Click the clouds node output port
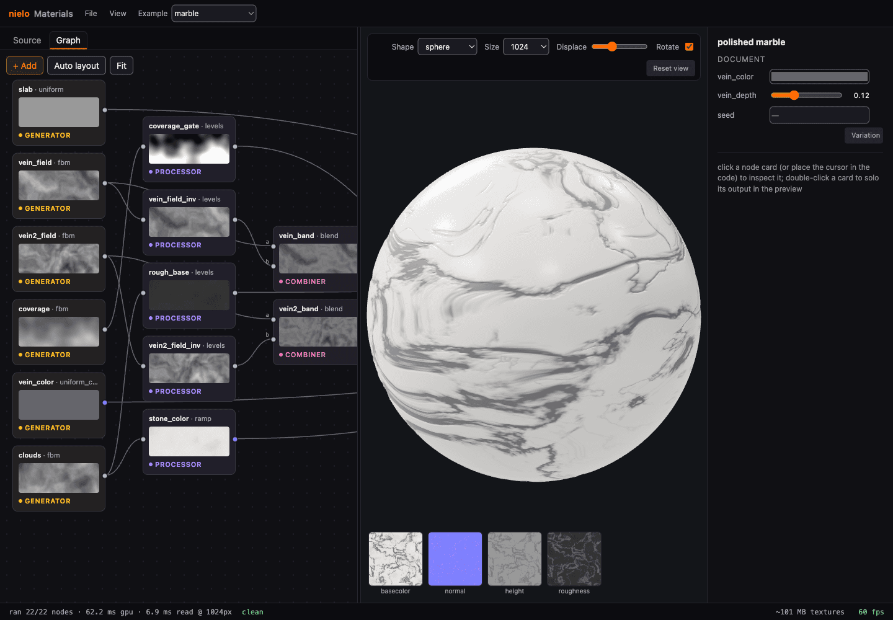This screenshot has width=893, height=620. point(105,476)
